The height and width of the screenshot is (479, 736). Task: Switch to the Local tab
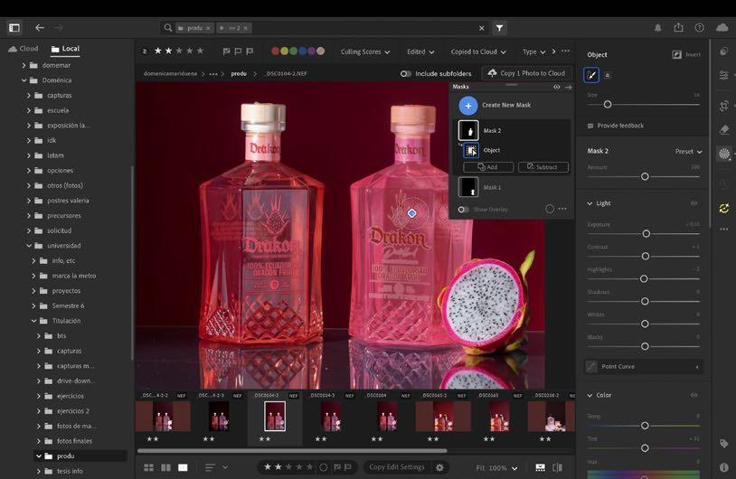65,48
